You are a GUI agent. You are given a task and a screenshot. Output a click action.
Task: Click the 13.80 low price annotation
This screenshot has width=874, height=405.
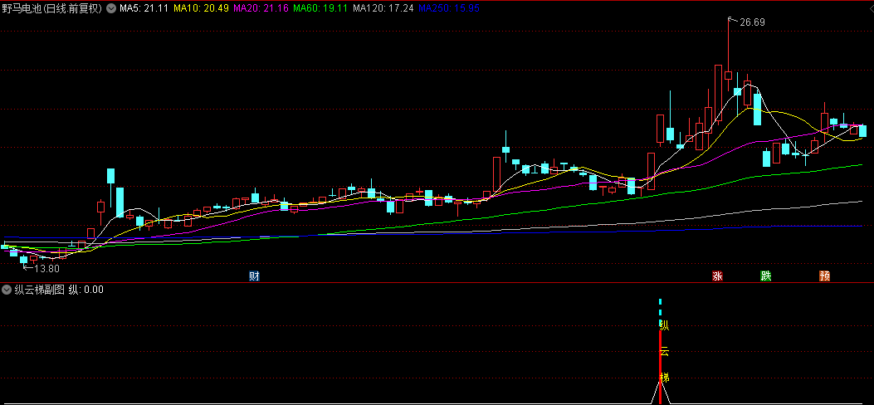point(46,269)
